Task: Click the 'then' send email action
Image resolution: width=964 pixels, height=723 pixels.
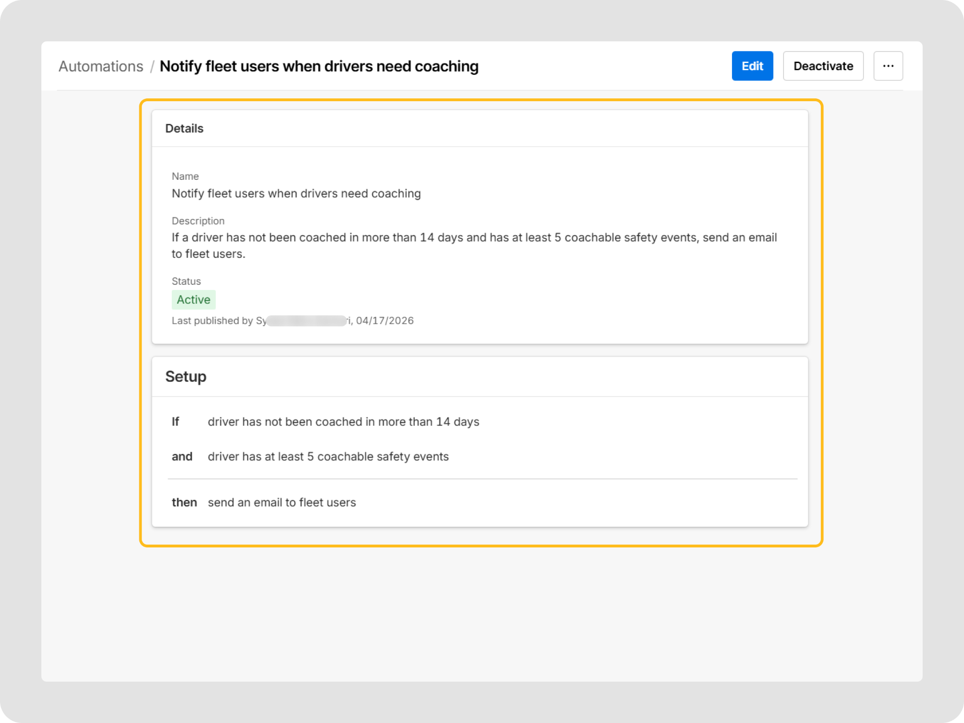Action: tap(281, 503)
